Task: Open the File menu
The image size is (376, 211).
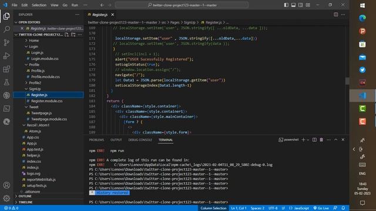Action: point(14,5)
